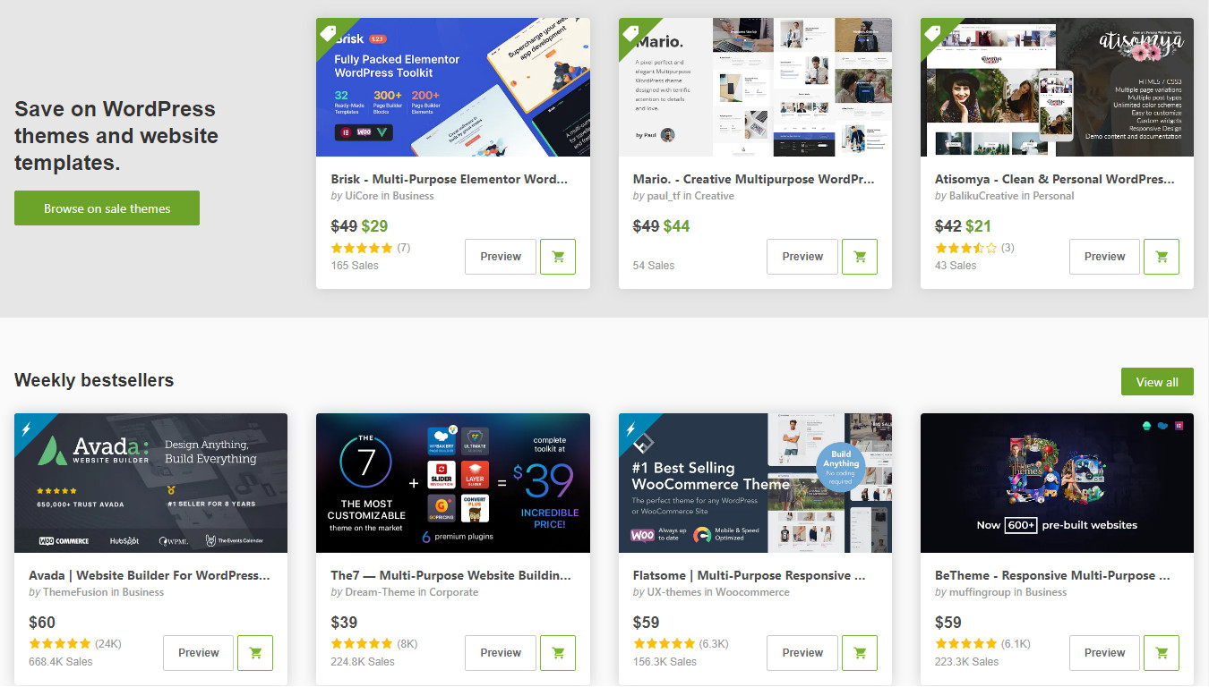
Task: Click View all weekly bestsellers
Action: point(1157,382)
